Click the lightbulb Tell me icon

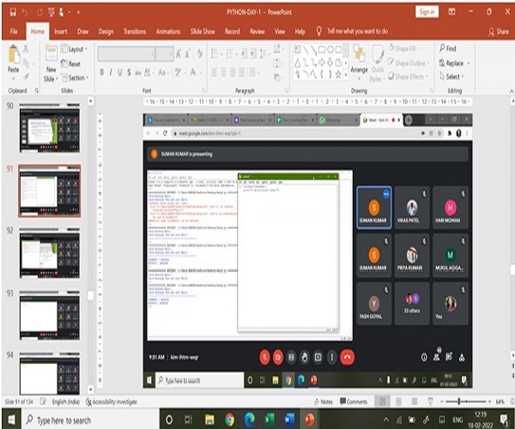point(318,31)
